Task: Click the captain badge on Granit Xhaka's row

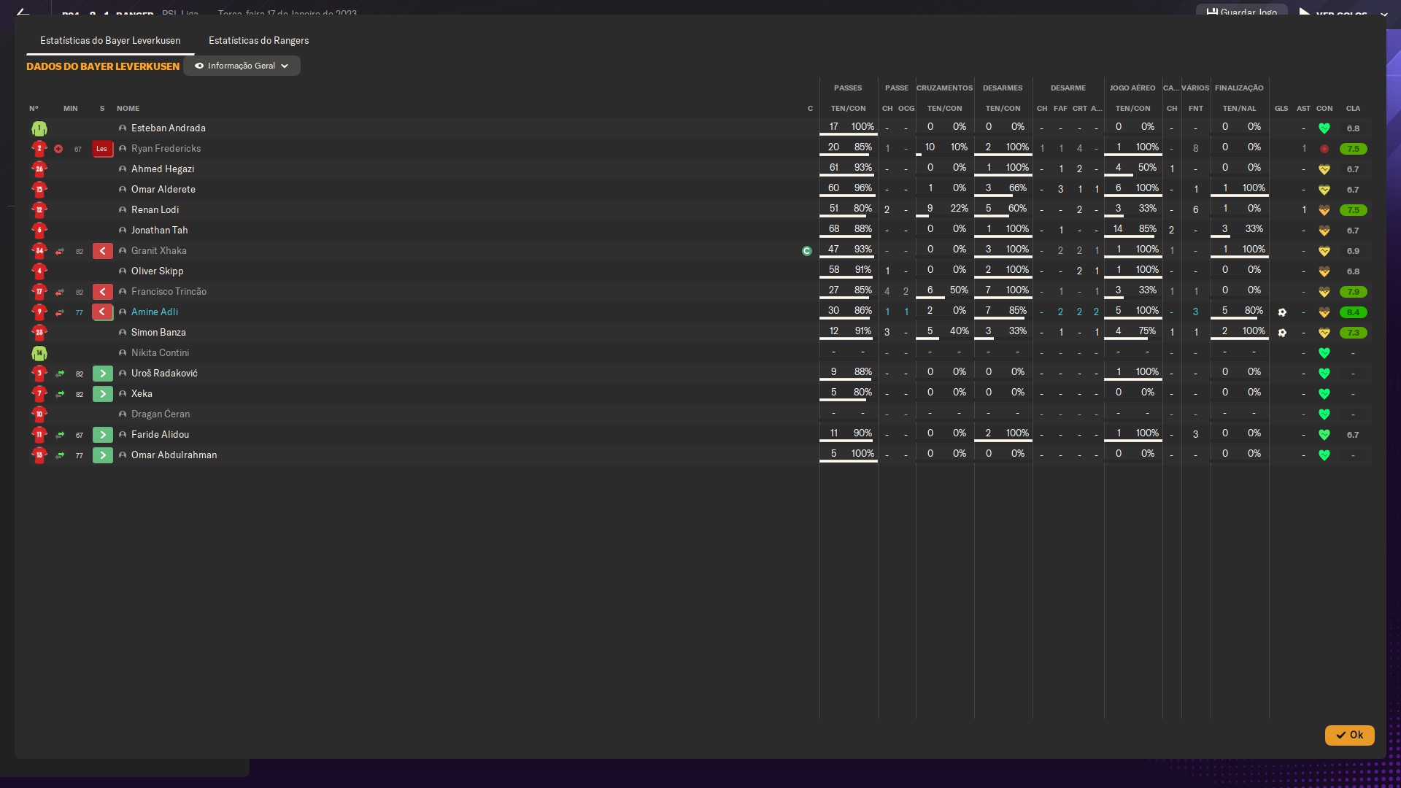Action: 806,251
